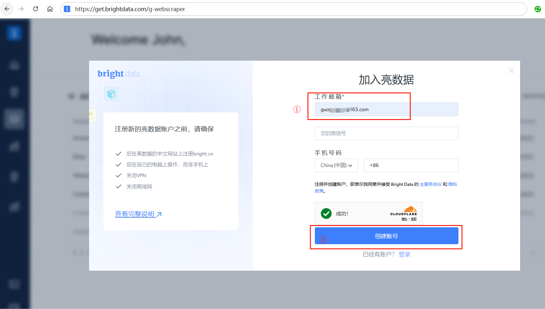Click the checkmark beside 关闭局域网
The image size is (545, 309).
pos(118,187)
